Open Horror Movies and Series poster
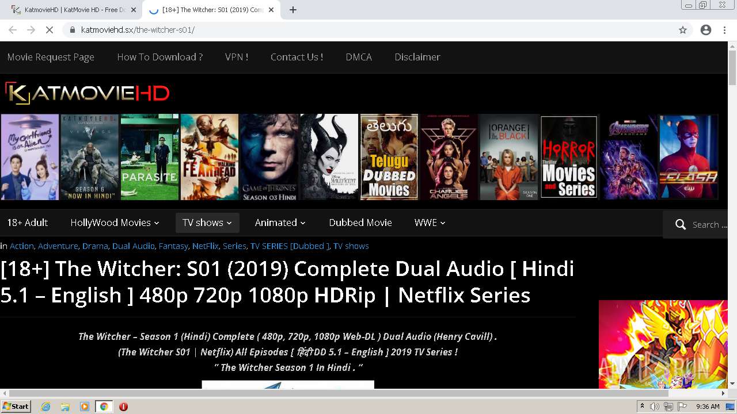Screen dimensions: 737x414 click(x=569, y=157)
